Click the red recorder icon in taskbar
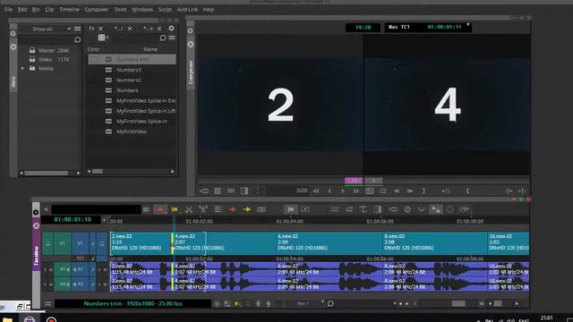573x322 pixels. (51, 320)
